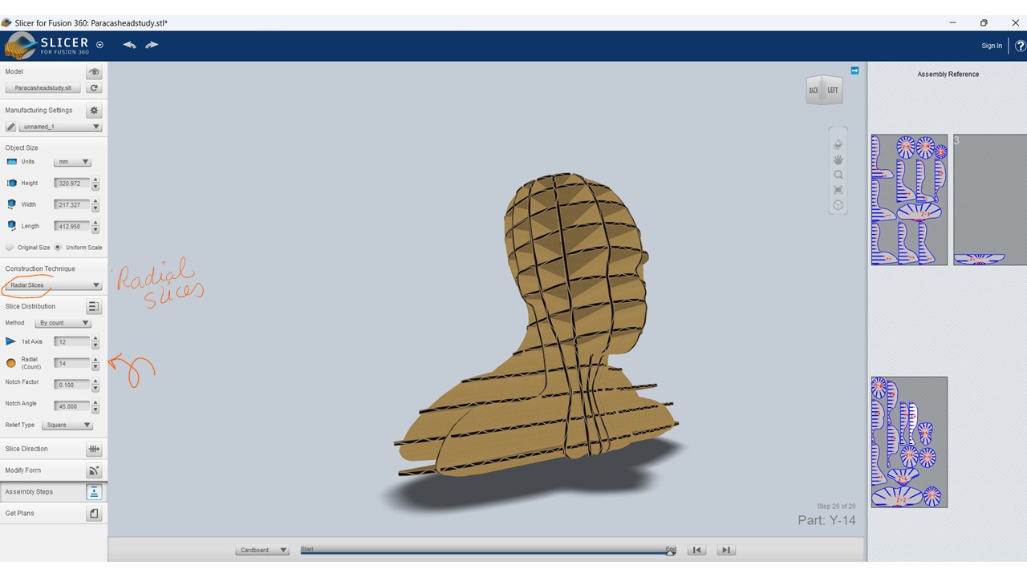Click the Slice Distribution list icon

click(94, 307)
